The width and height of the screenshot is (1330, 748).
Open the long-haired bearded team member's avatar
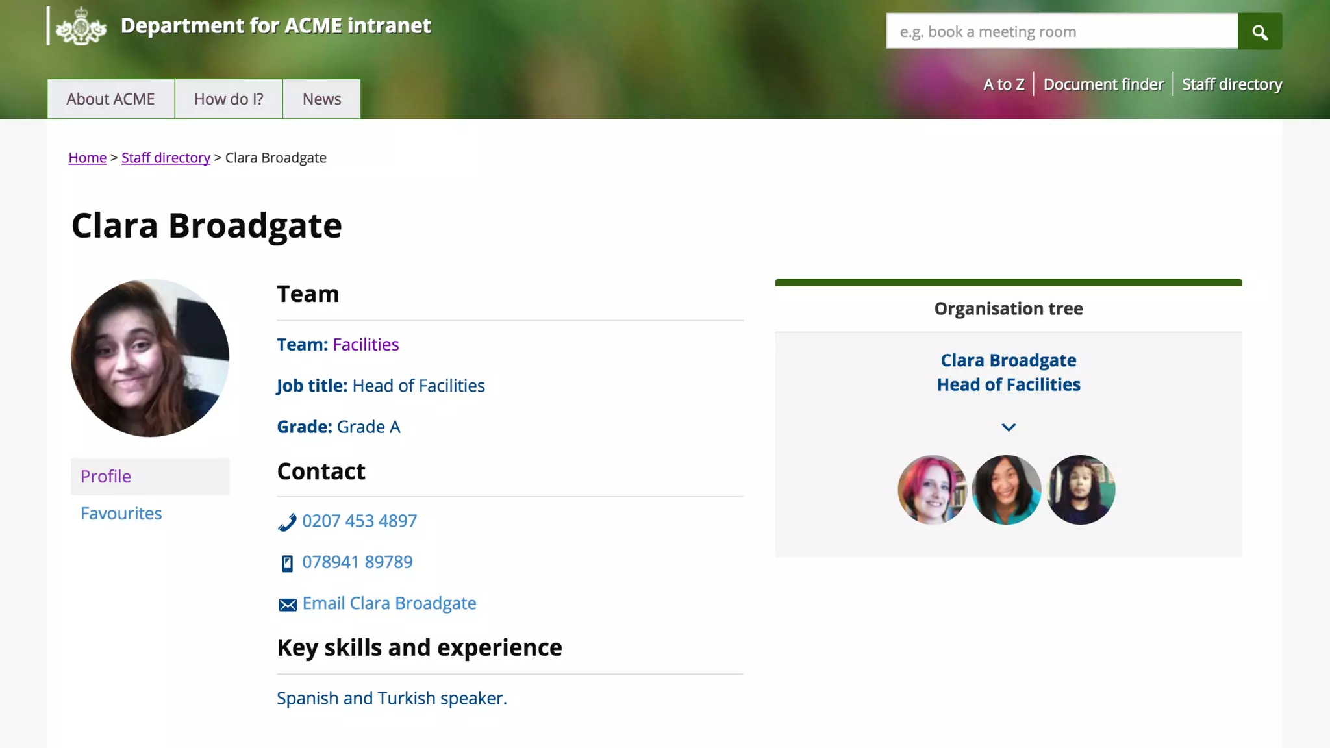[1081, 490]
